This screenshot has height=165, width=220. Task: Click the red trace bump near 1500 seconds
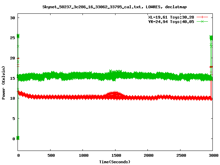pos(115,93)
